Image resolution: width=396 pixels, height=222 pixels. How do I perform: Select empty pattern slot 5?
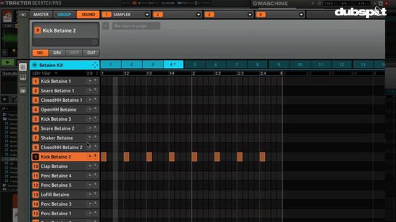click(194, 65)
